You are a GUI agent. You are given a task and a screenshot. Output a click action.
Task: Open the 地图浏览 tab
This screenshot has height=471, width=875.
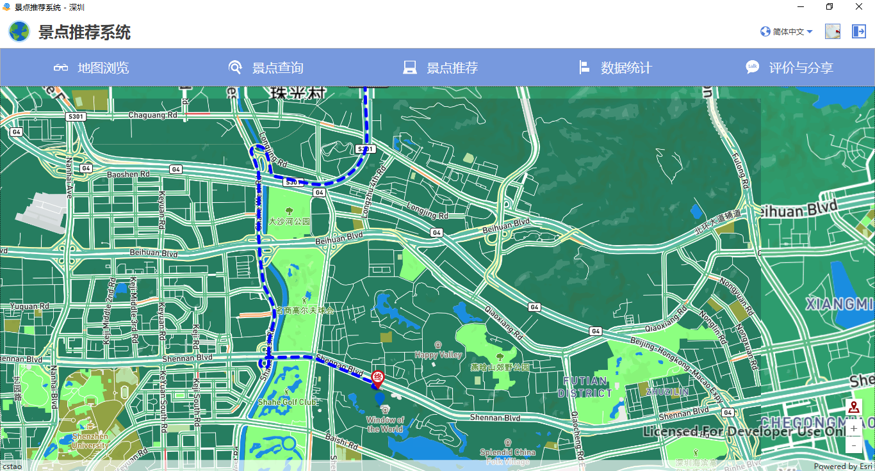pos(92,67)
